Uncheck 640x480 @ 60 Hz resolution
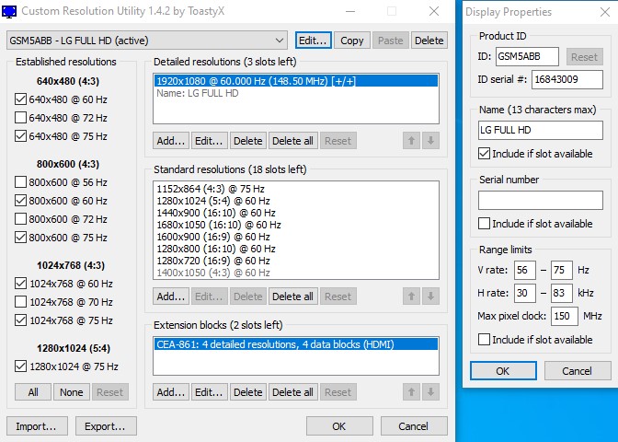Screen dimensions: 618x442 click(21, 99)
